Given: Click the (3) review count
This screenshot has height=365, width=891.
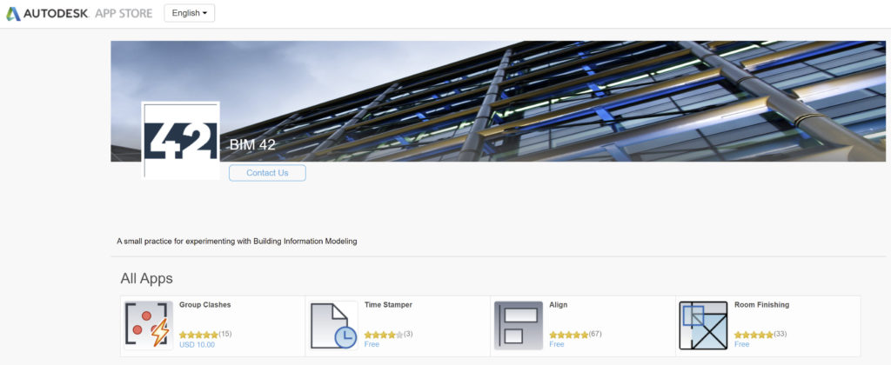Looking at the screenshot, I should (x=408, y=334).
